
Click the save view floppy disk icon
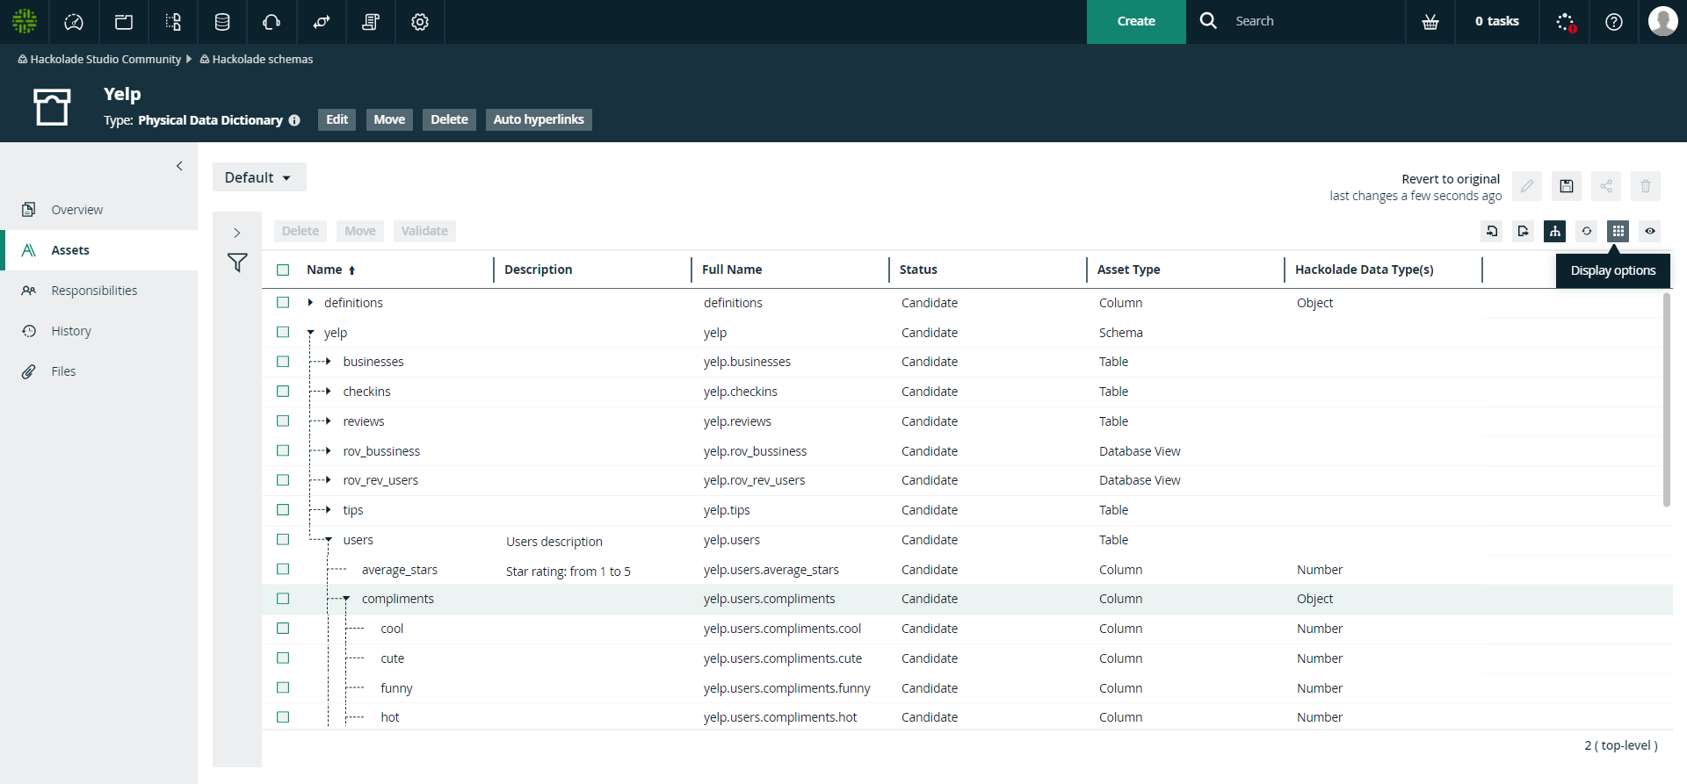tap(1567, 186)
